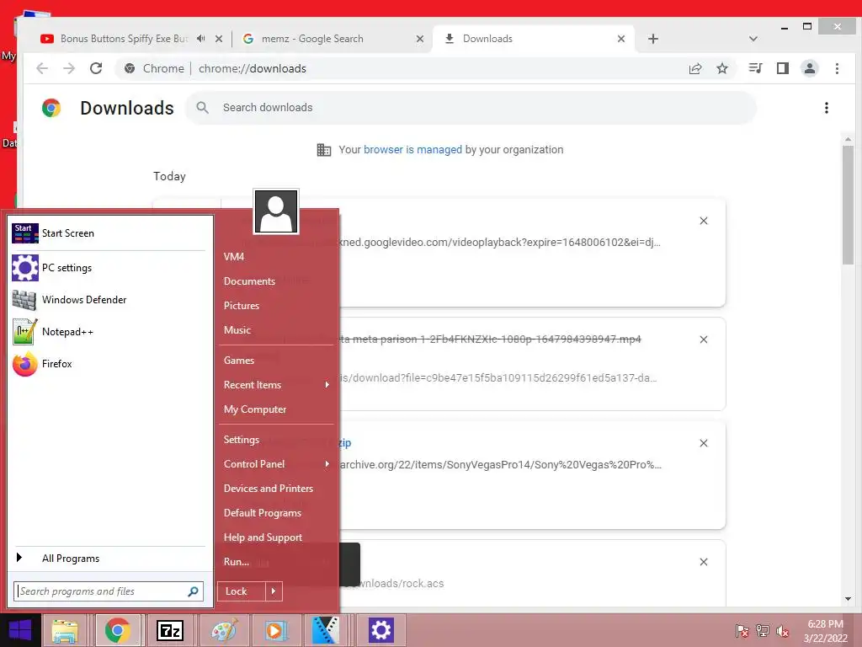Image resolution: width=862 pixels, height=647 pixels.
Task: Click the Action Center flag tray icon
Action: pyautogui.click(x=742, y=631)
